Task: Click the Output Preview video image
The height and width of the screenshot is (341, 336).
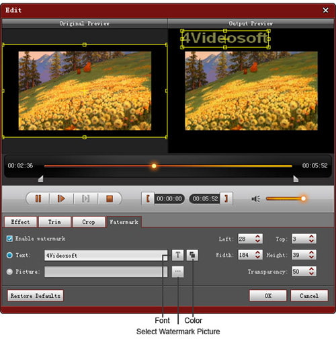Action: click(251, 91)
